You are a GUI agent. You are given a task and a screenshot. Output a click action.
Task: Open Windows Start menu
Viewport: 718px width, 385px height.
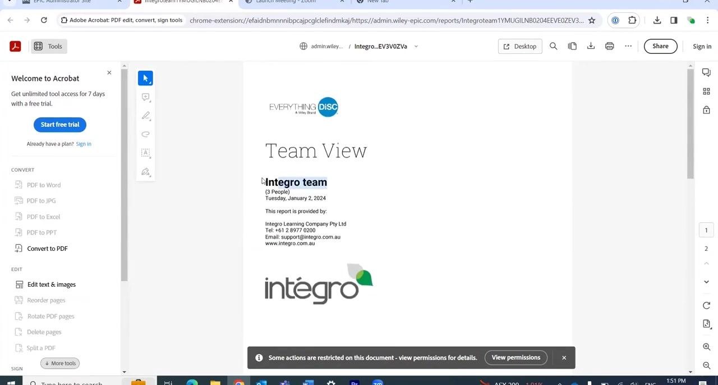click(11, 383)
